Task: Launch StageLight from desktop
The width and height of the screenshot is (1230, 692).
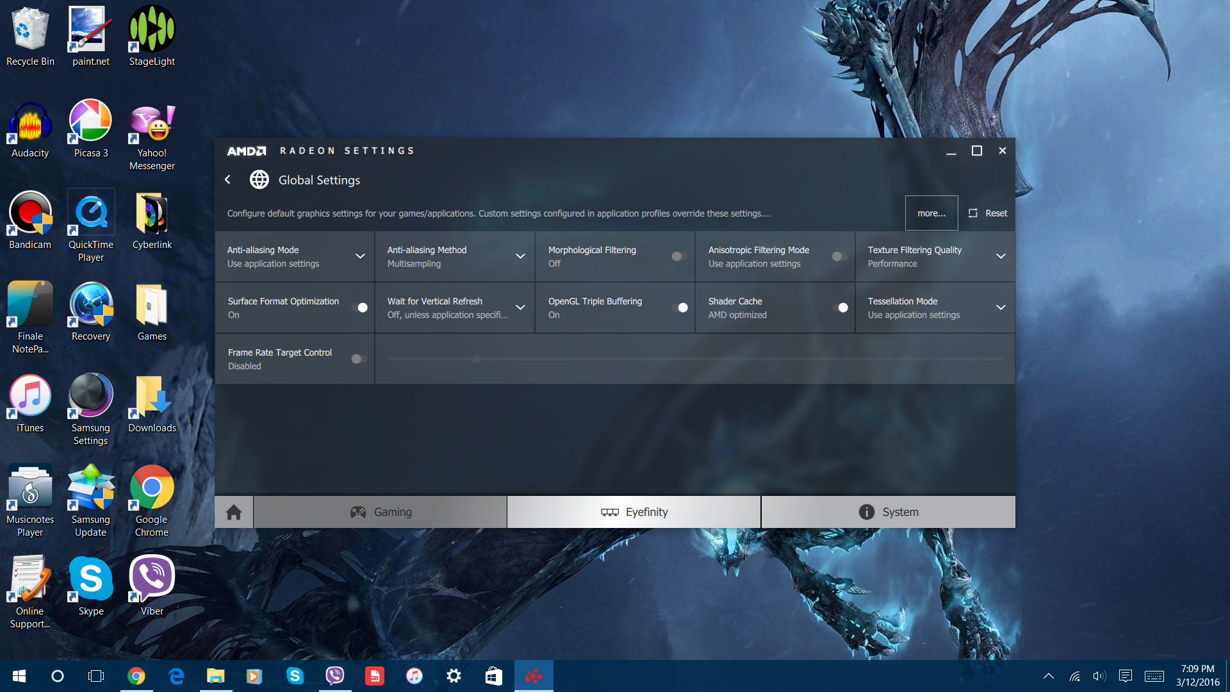Action: tap(152, 37)
